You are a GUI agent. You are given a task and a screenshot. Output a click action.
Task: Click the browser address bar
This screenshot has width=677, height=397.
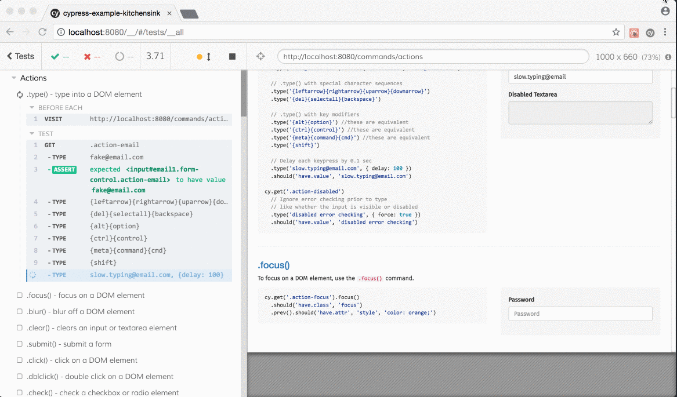[x=339, y=32]
